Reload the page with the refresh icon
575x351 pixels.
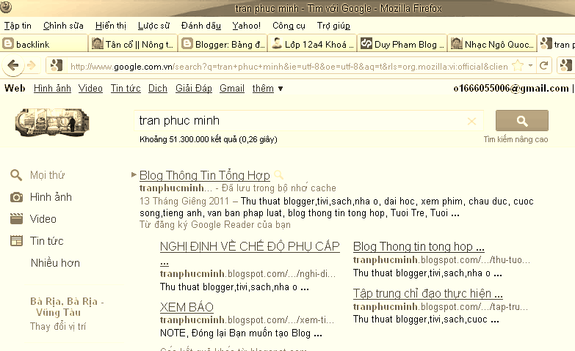click(x=544, y=65)
